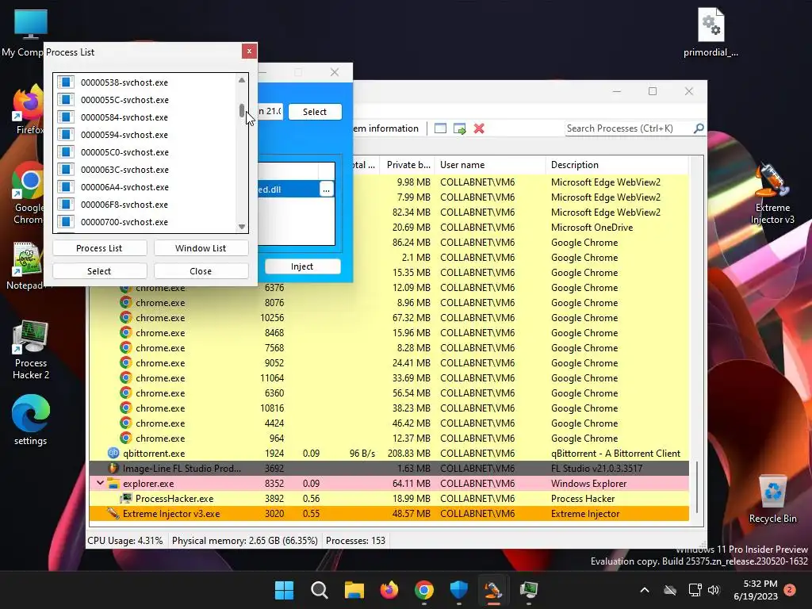Open Firefox desktop shortcut
The height and width of the screenshot is (609, 812).
[x=29, y=109]
